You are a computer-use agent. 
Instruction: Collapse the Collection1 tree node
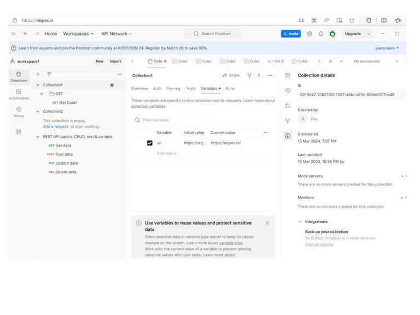(38, 85)
